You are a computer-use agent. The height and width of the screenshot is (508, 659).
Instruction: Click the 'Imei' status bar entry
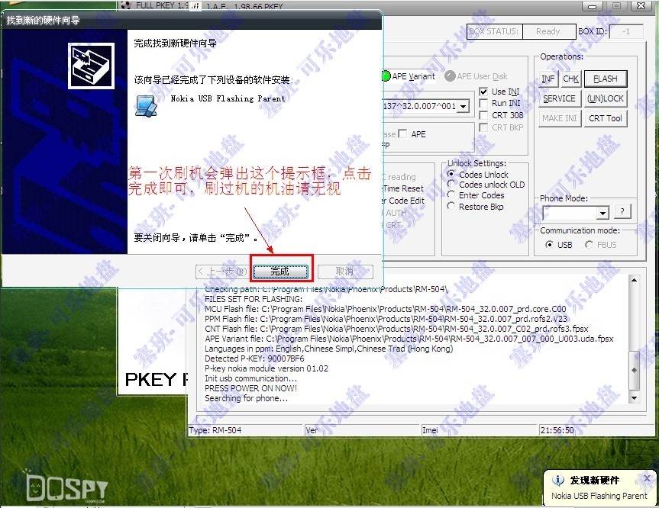430,430
